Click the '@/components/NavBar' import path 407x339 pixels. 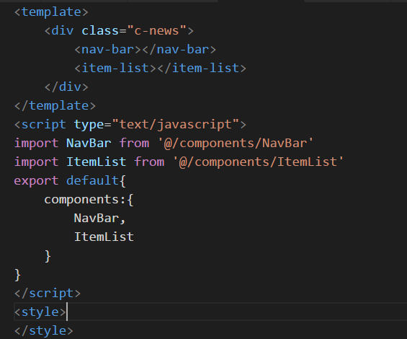(x=236, y=144)
